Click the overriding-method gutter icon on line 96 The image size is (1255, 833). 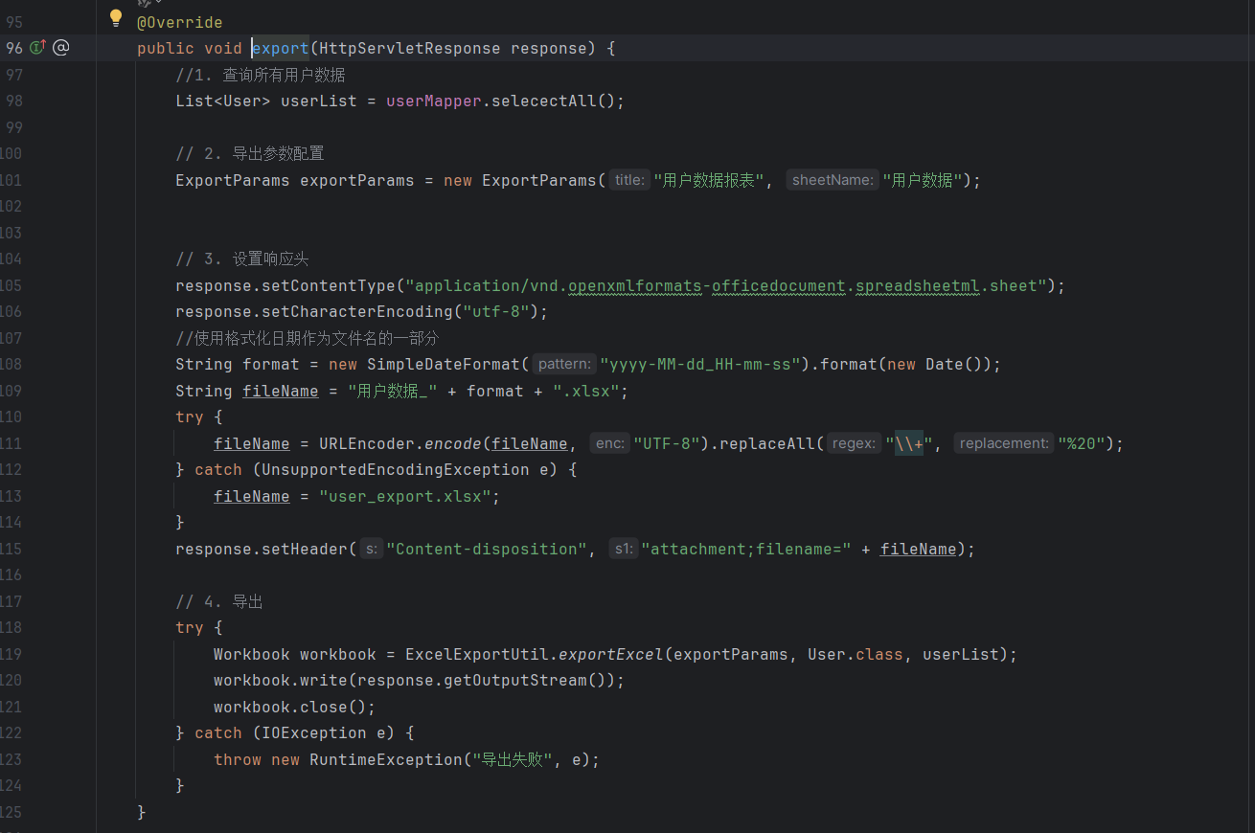pos(36,47)
